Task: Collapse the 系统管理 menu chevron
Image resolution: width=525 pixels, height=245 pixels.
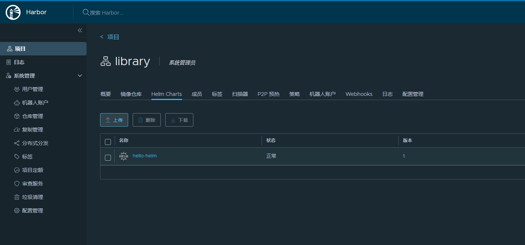Action: click(79, 76)
